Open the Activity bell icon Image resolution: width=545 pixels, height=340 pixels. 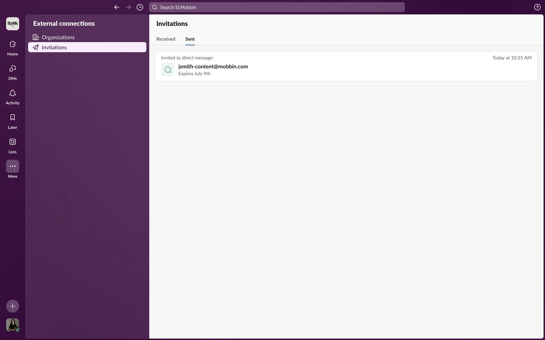coord(12,93)
